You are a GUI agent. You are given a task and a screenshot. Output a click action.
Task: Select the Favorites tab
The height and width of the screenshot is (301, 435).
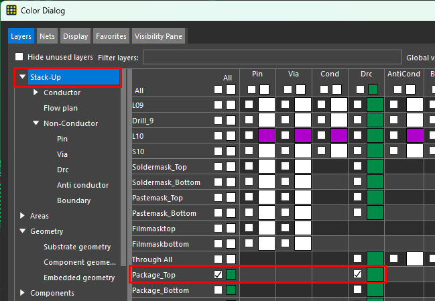coord(111,36)
